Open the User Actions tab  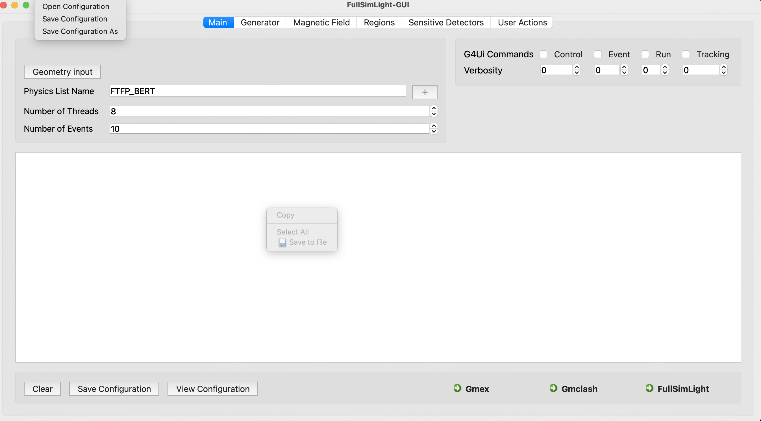[522, 22]
